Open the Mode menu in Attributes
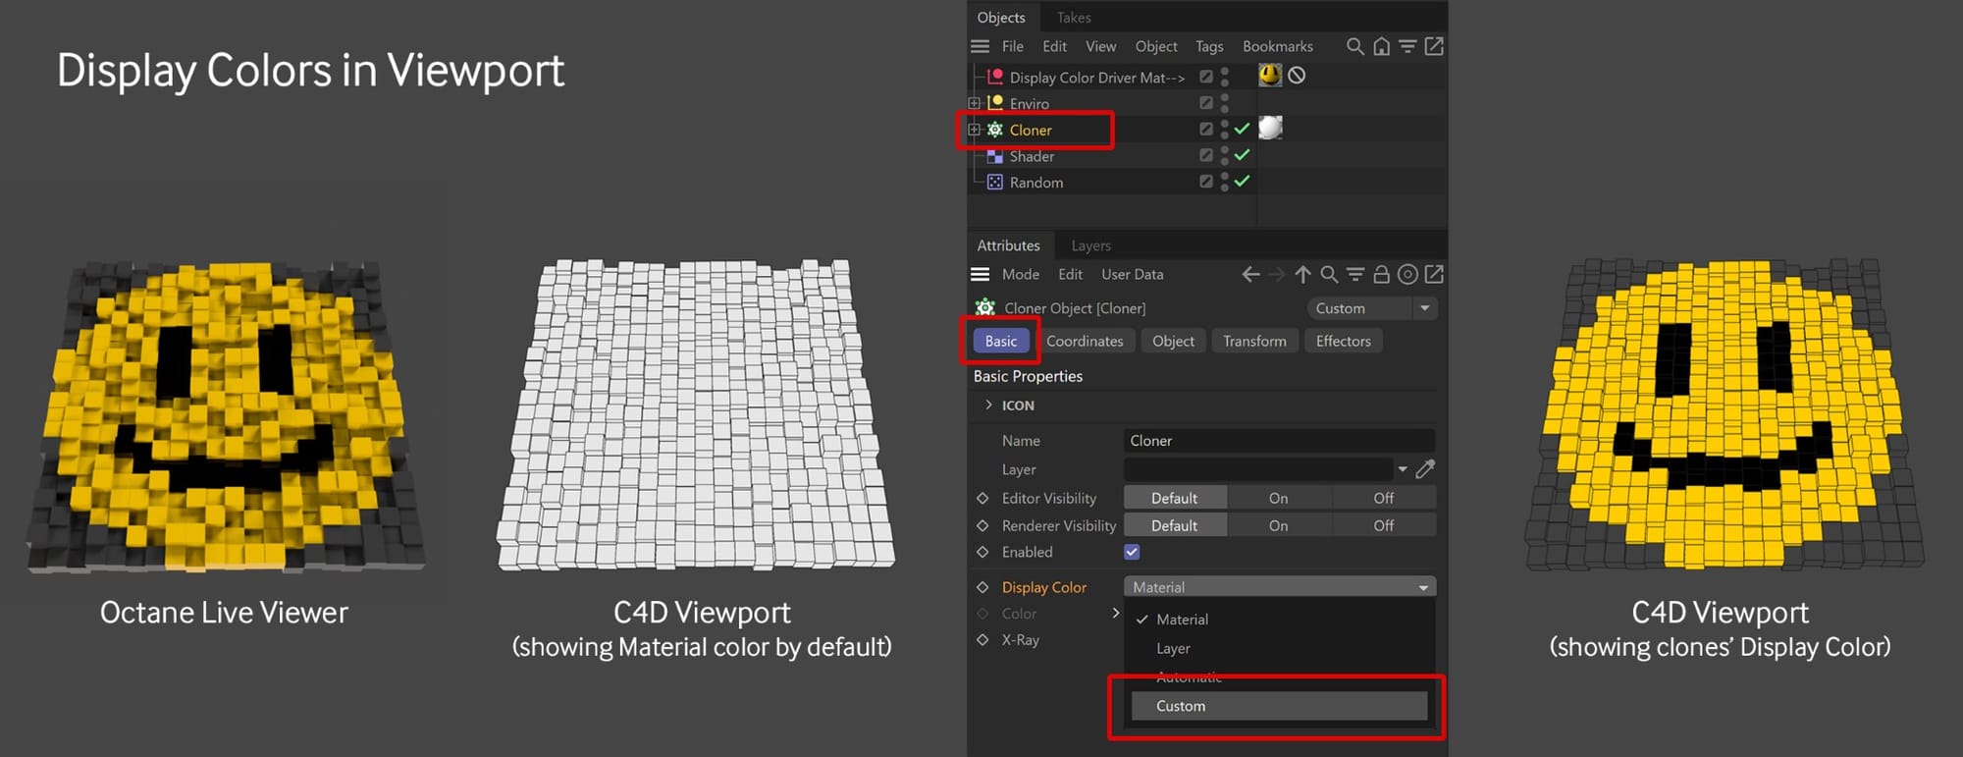This screenshot has width=1963, height=757. coord(1021,274)
